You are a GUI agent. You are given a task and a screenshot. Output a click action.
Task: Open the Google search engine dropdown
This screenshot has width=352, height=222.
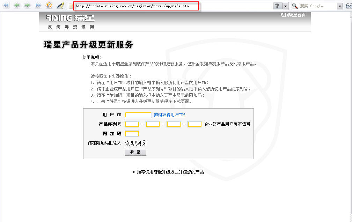(x=340, y=6)
